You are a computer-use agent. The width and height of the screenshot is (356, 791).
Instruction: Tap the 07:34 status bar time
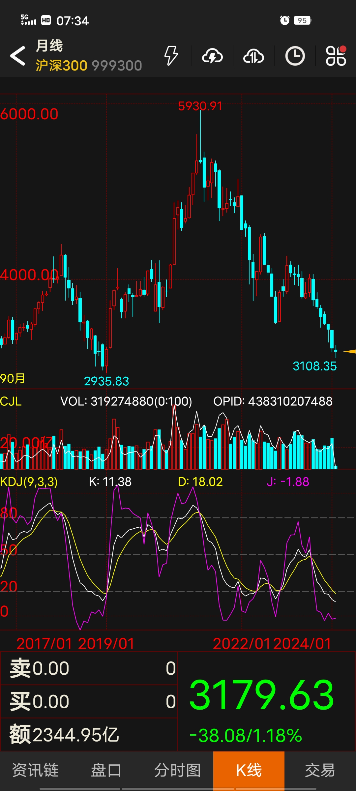[x=73, y=21]
